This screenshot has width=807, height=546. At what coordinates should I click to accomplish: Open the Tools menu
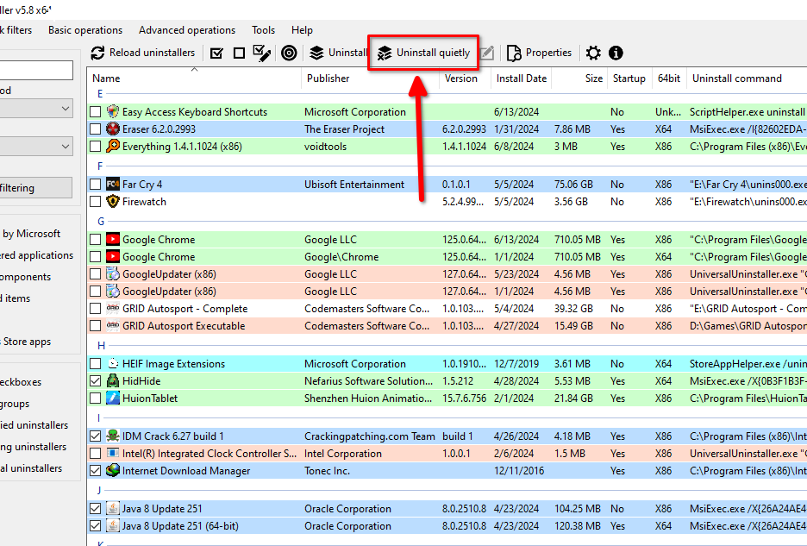264,30
